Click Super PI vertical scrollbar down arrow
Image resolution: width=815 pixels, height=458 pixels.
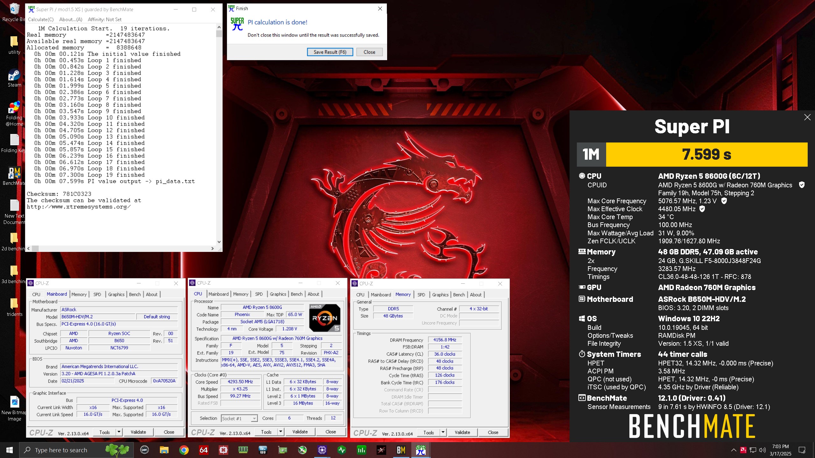219,242
